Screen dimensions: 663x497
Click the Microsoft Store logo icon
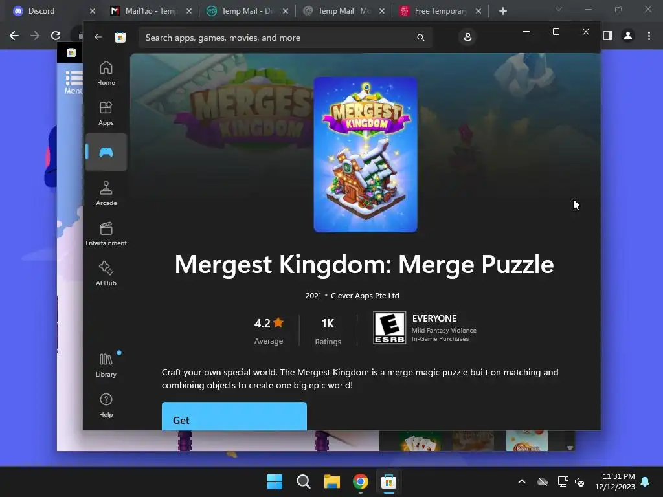(x=120, y=37)
